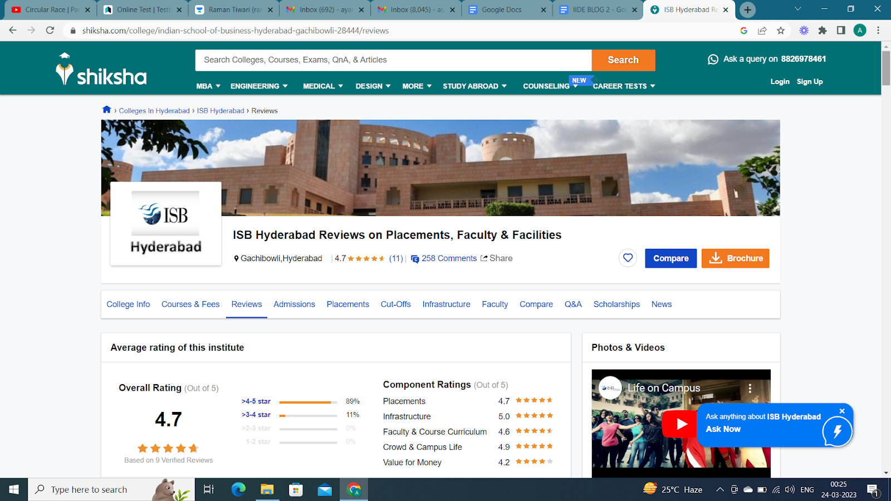Image resolution: width=891 pixels, height=501 pixels.
Task: Open Chrome from the taskbar
Action: point(354,489)
